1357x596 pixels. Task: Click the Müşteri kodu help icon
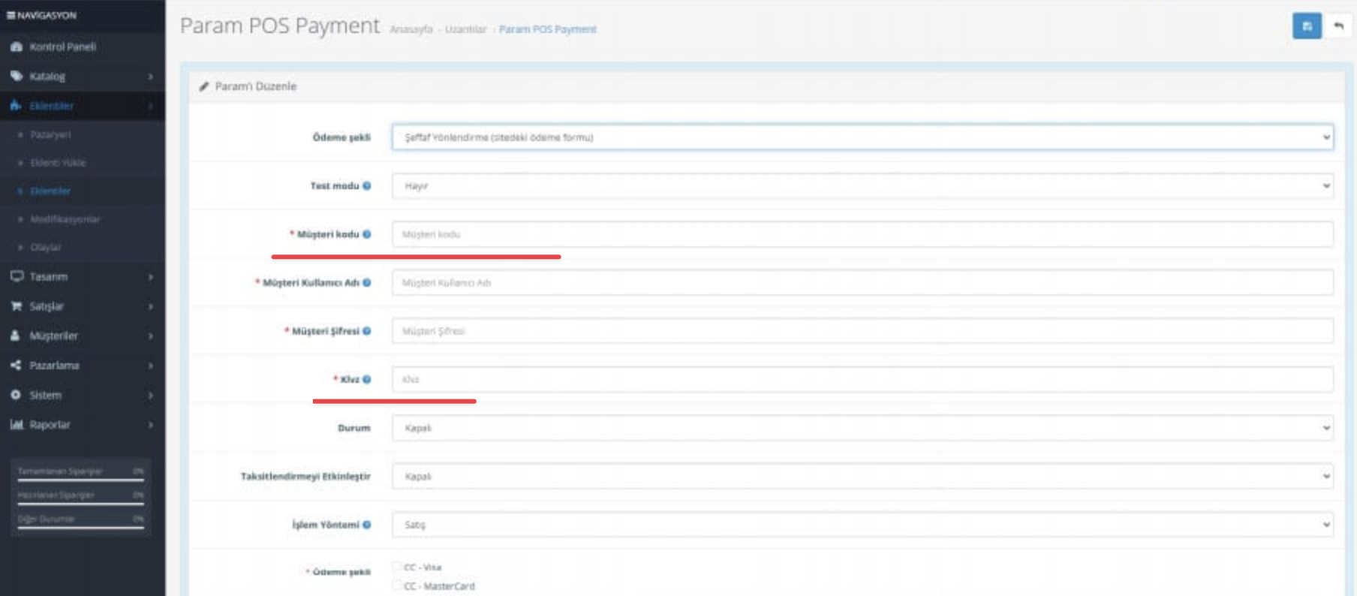click(367, 234)
